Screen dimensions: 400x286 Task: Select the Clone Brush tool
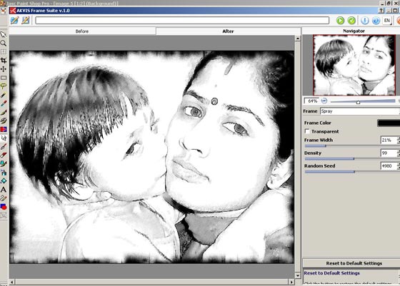coord(4,121)
